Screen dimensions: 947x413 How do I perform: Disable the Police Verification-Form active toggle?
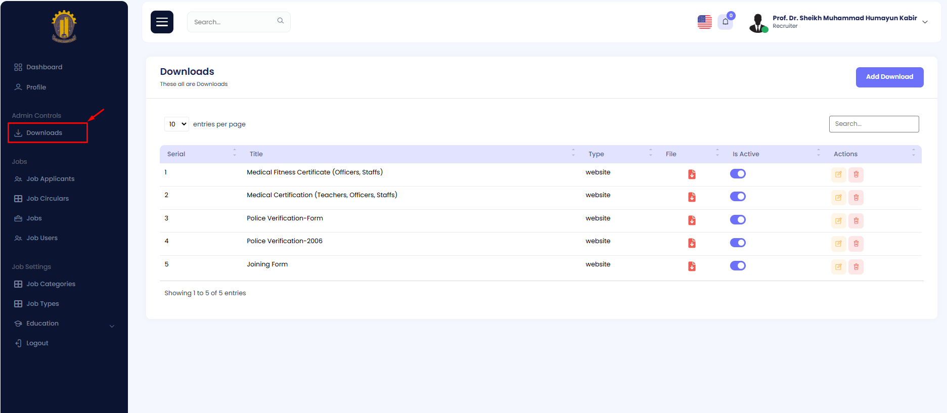coord(738,220)
